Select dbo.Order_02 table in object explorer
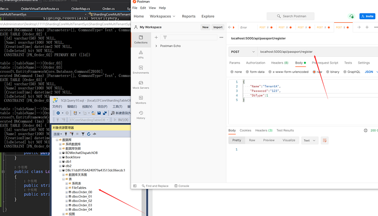378x216 pixels. (82, 200)
